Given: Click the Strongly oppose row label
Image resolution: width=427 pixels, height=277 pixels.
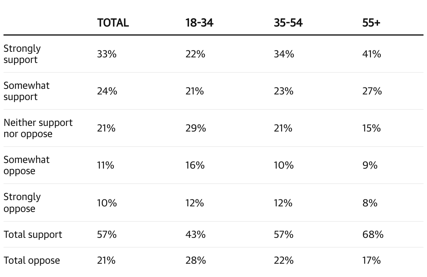Looking at the screenshot, I should [22, 203].
